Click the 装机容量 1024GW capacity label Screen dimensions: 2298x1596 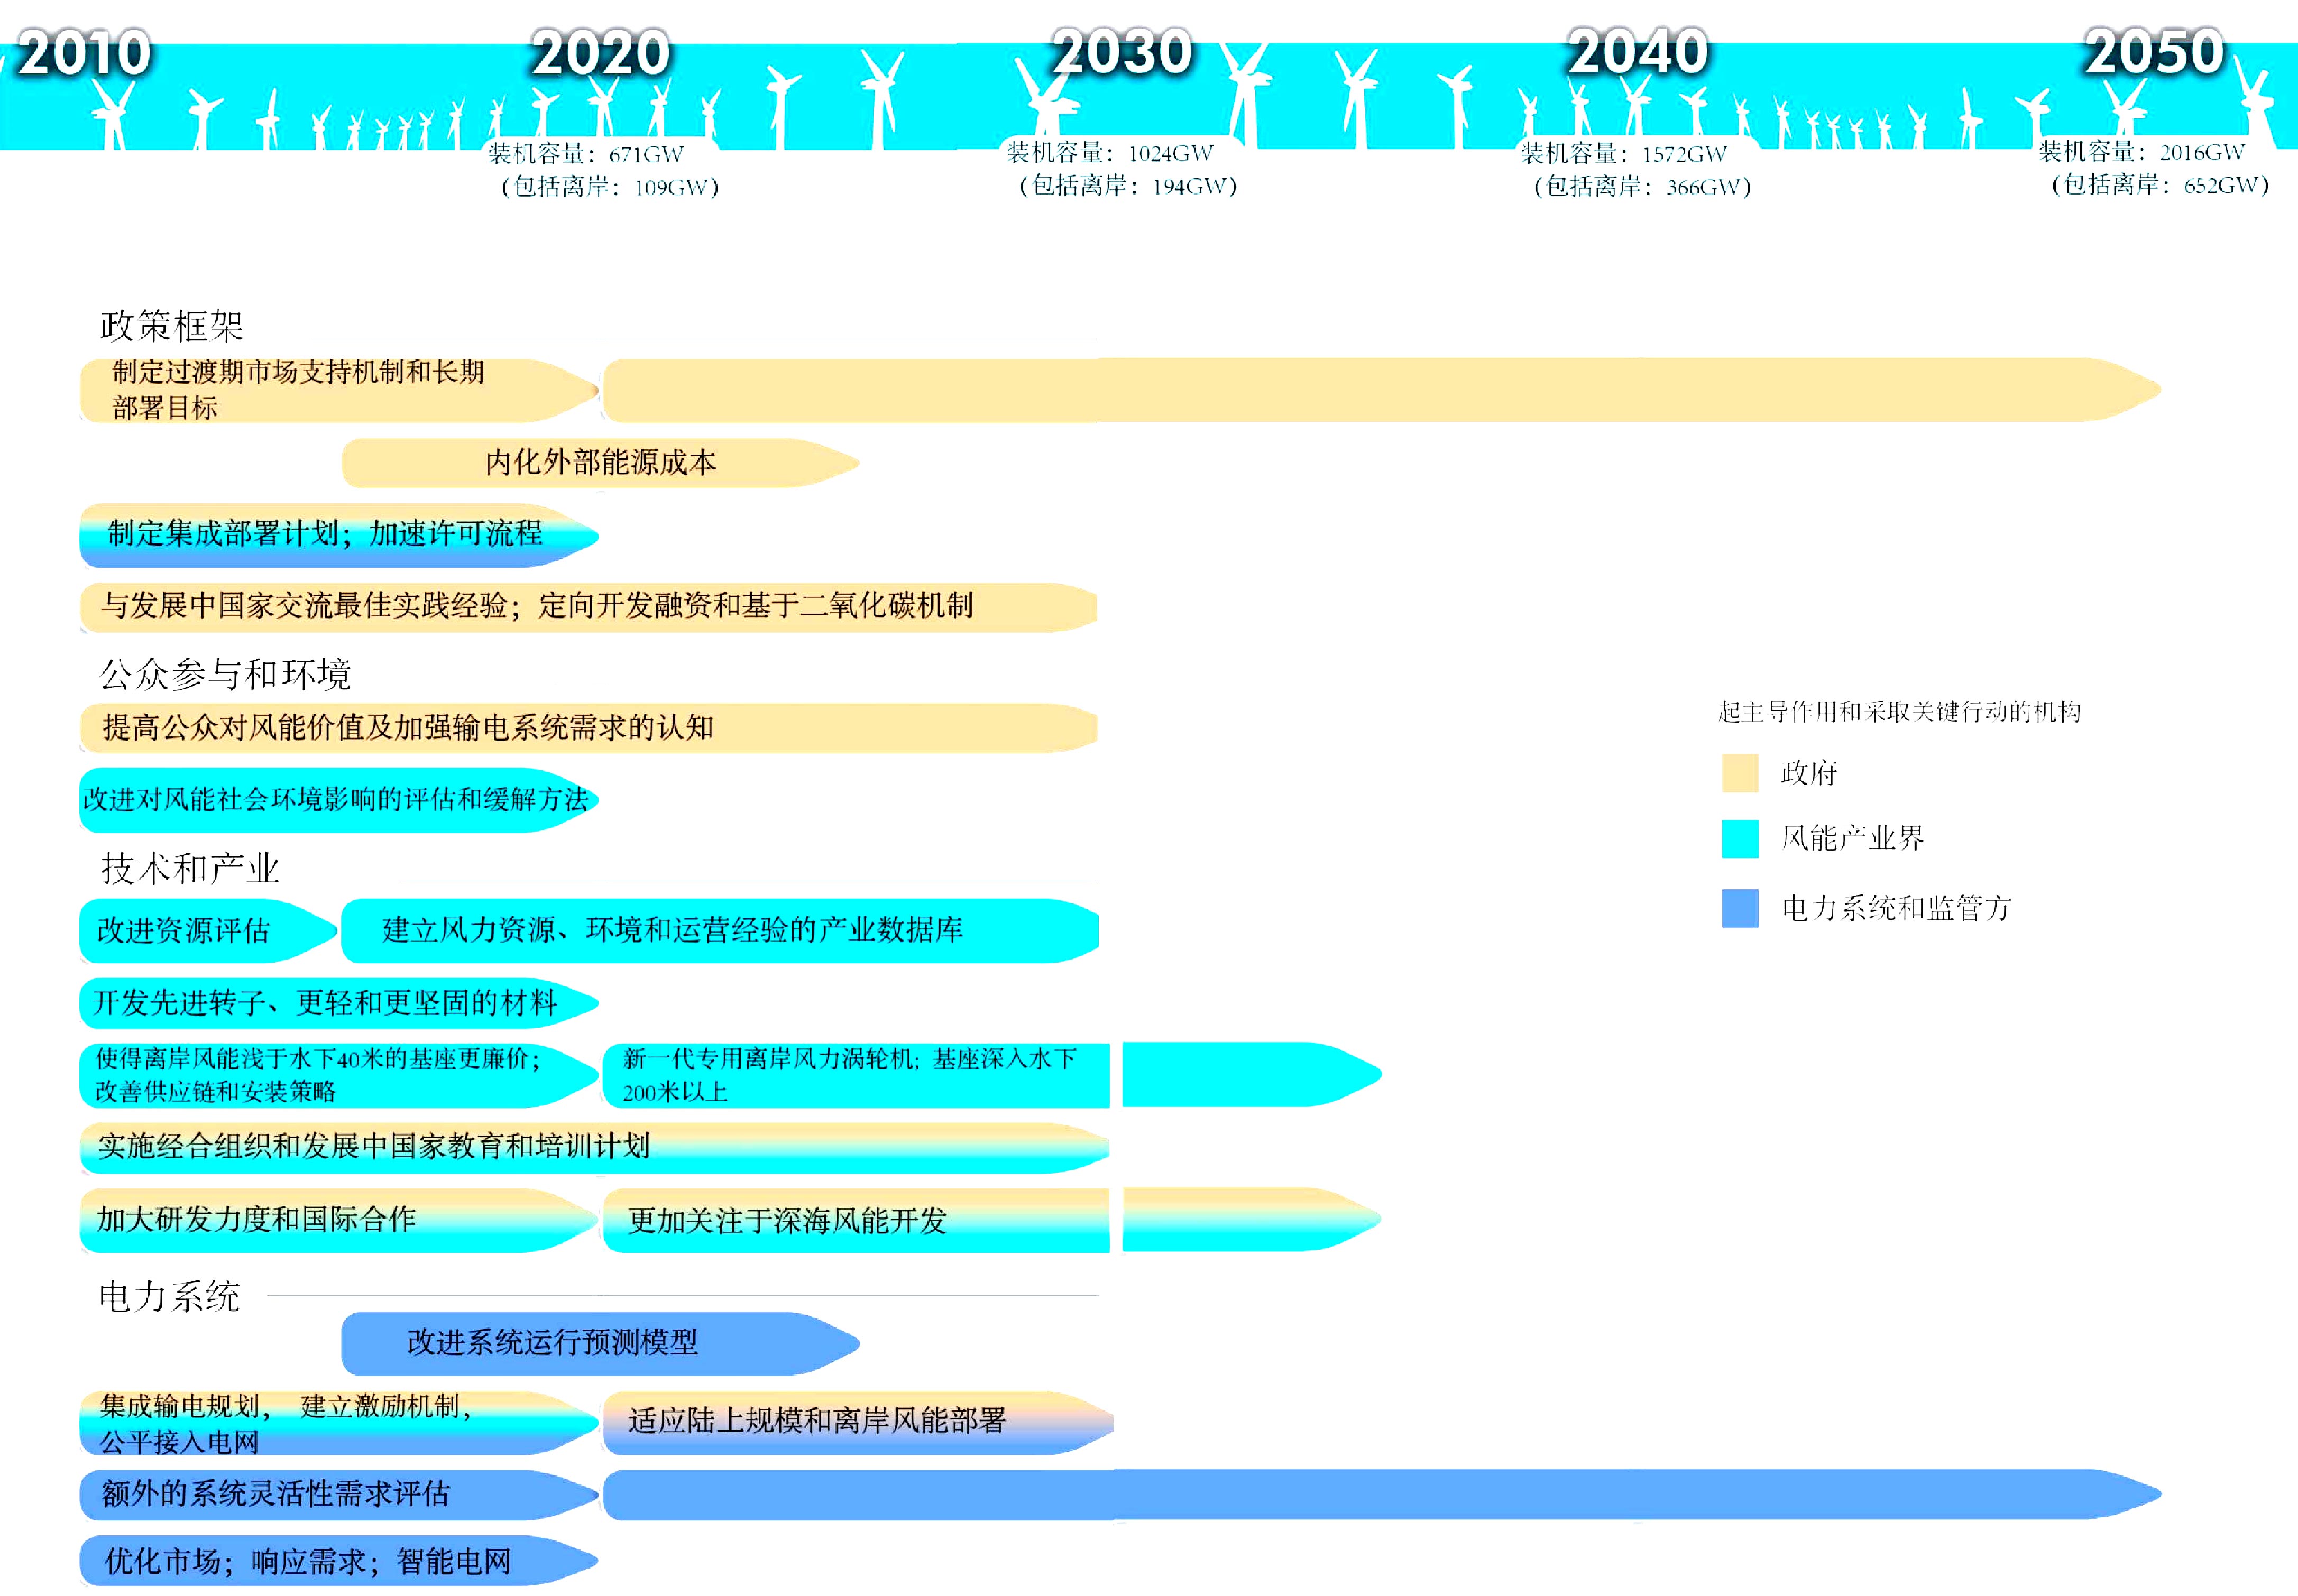(x=1110, y=153)
